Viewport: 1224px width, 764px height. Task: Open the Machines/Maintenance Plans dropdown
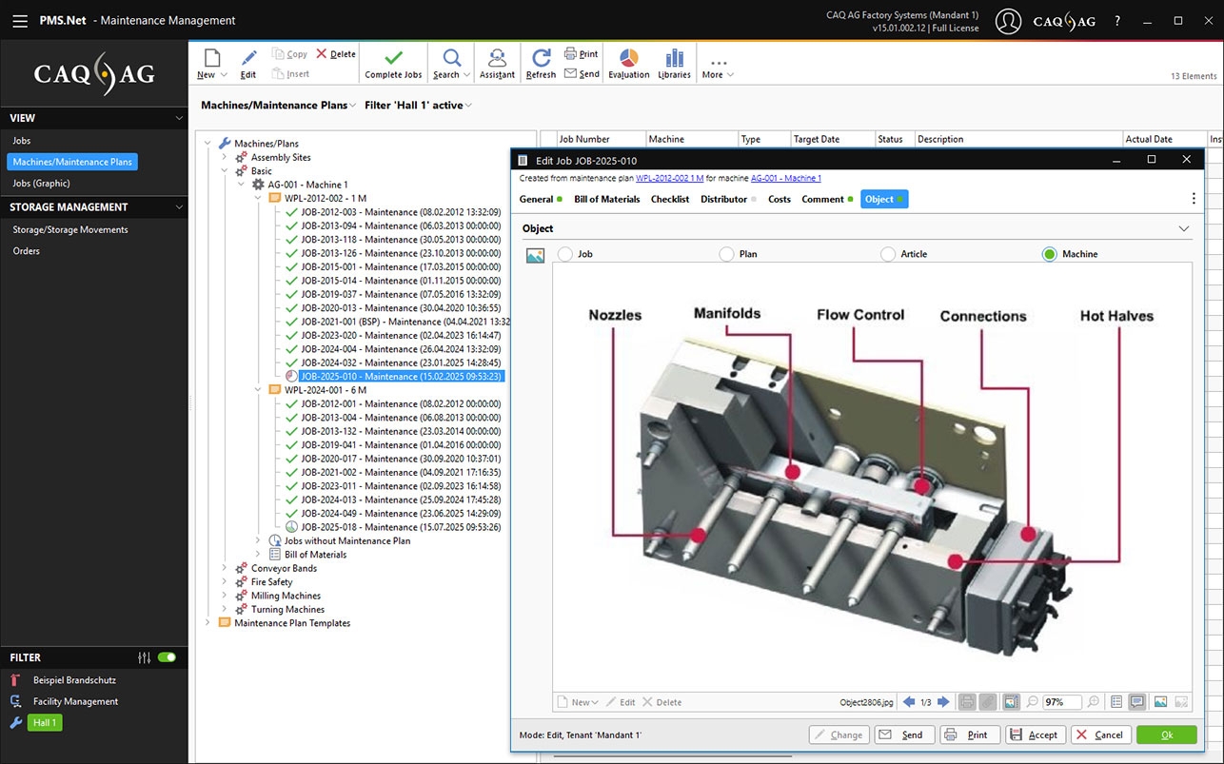(x=278, y=106)
